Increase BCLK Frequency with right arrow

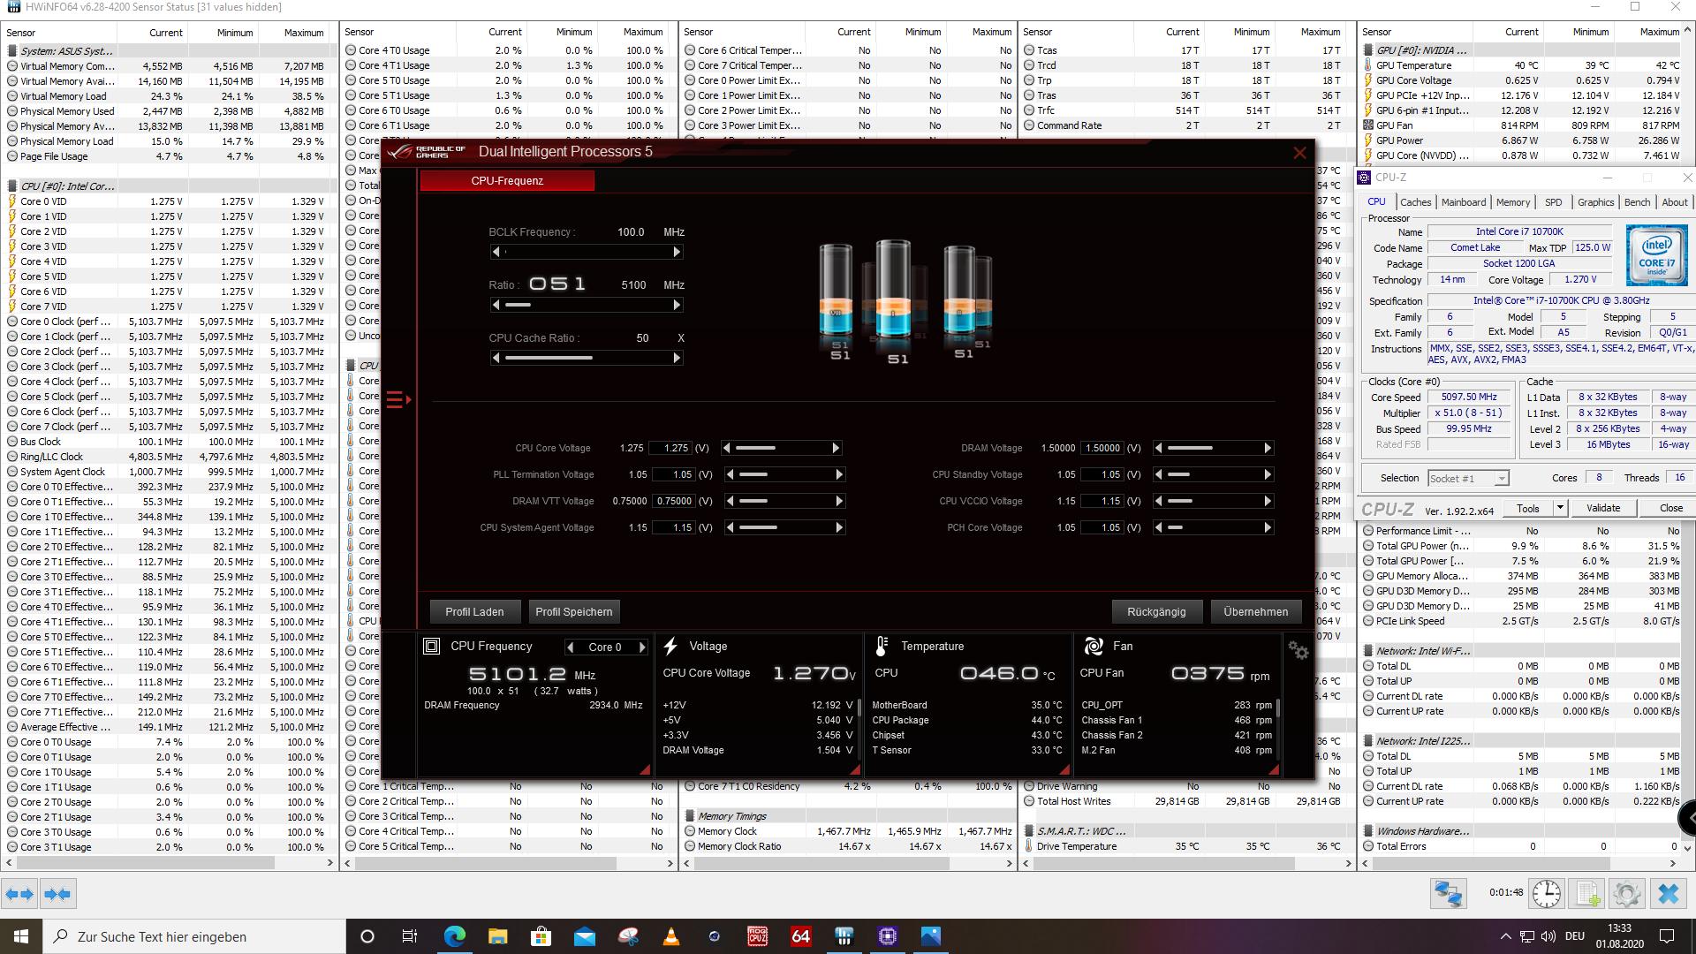point(677,252)
